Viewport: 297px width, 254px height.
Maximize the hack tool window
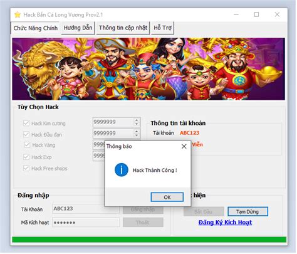click(x=256, y=14)
